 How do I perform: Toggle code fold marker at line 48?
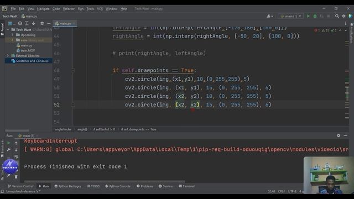pyautogui.click(x=73, y=70)
